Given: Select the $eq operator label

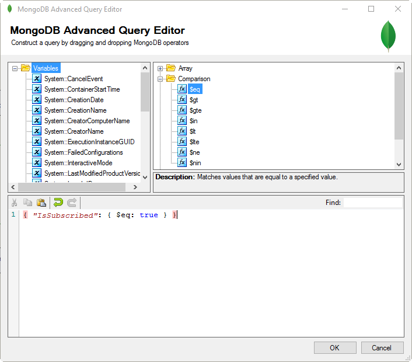Looking at the screenshot, I should pyautogui.click(x=195, y=89).
